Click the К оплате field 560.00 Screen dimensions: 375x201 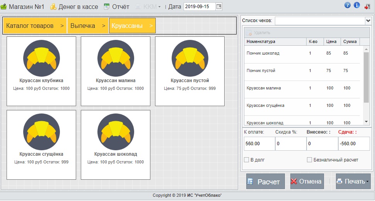[259, 144]
